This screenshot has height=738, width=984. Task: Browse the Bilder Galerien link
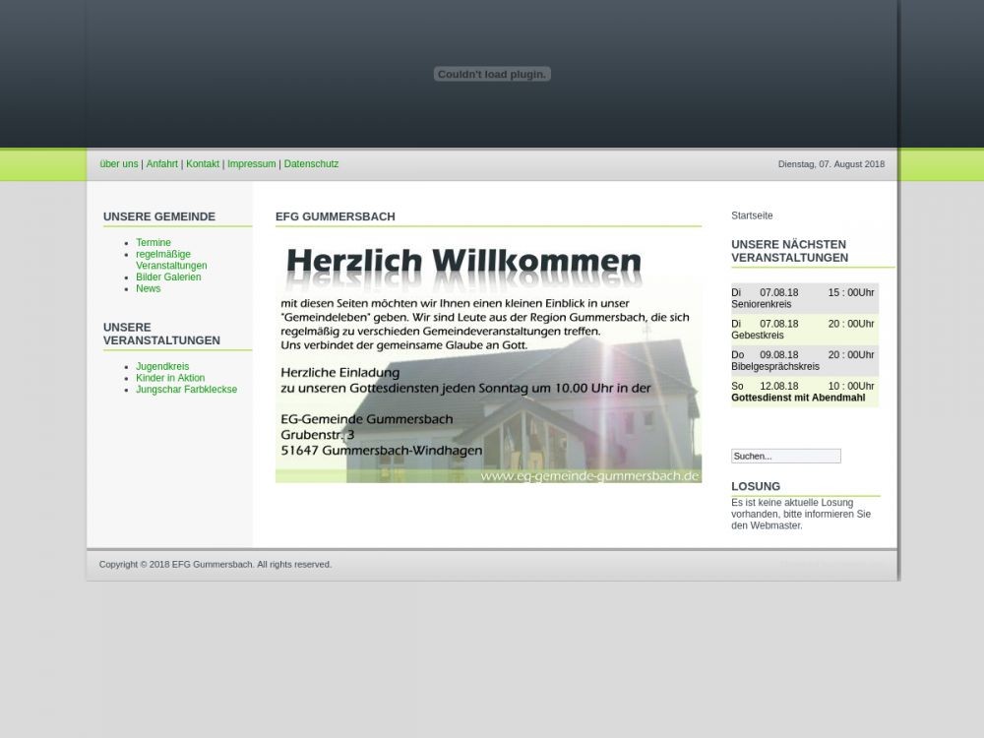pos(168,277)
